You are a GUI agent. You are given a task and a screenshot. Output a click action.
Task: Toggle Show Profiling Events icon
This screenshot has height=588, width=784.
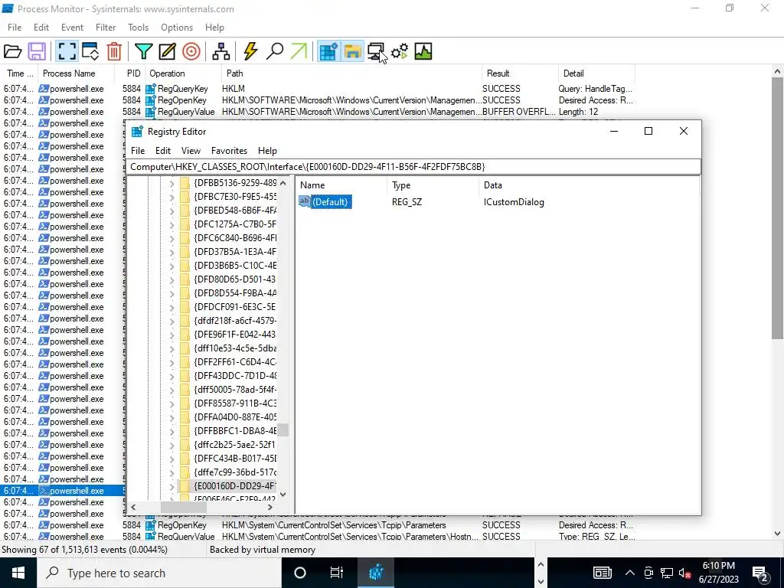click(423, 51)
